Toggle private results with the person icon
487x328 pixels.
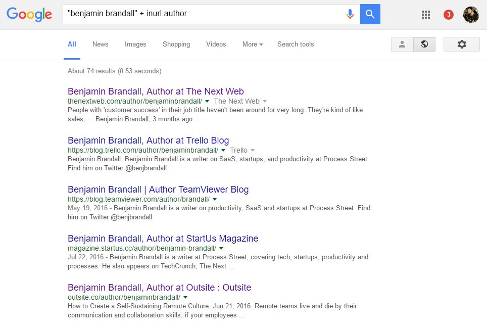[x=402, y=44]
